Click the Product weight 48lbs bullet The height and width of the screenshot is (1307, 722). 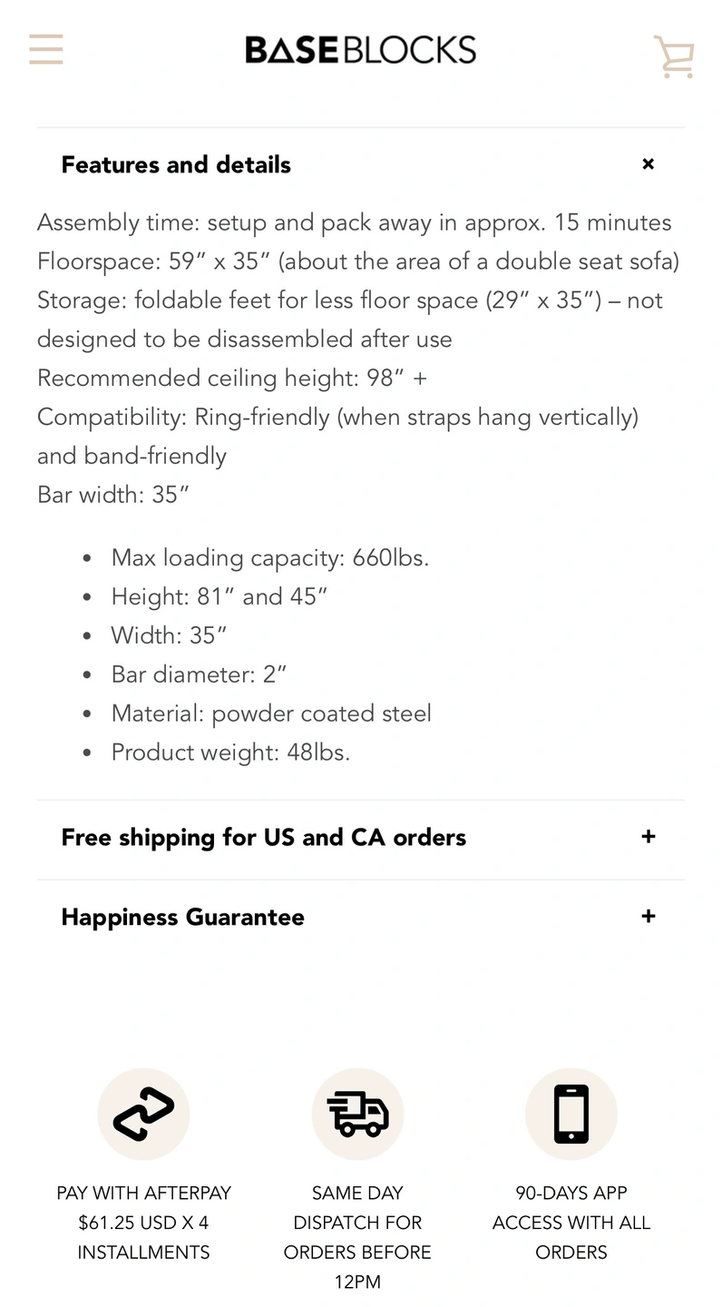[x=230, y=752]
